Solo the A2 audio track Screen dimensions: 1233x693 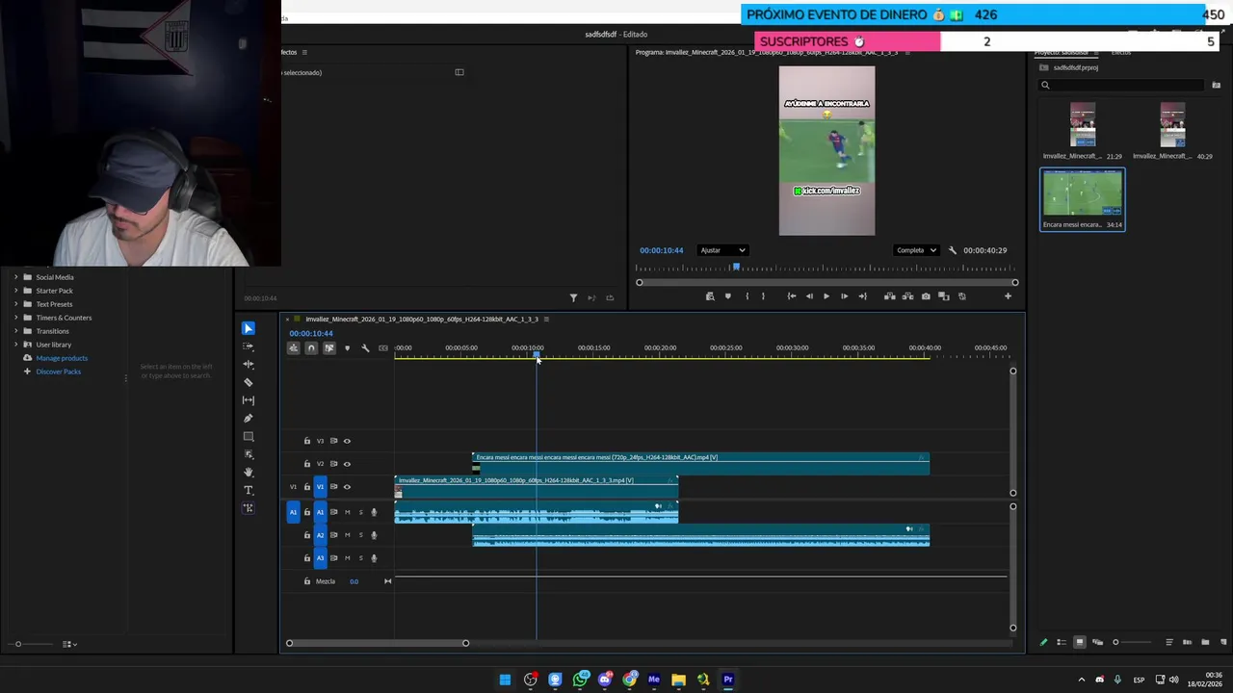[x=361, y=535]
